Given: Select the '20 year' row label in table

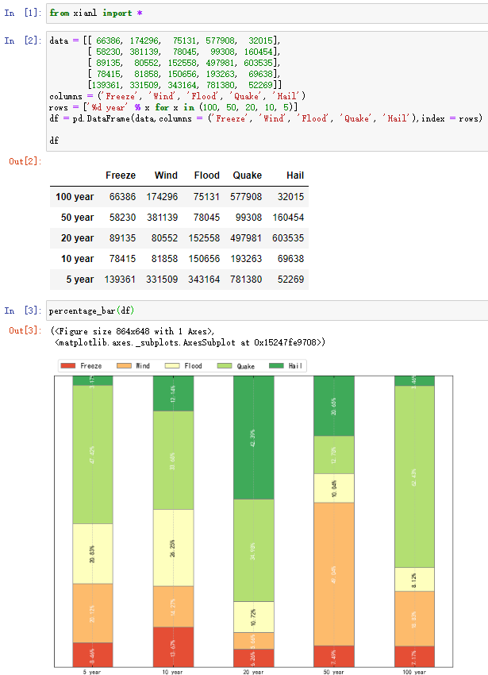Looking at the screenshot, I should pos(78,238).
